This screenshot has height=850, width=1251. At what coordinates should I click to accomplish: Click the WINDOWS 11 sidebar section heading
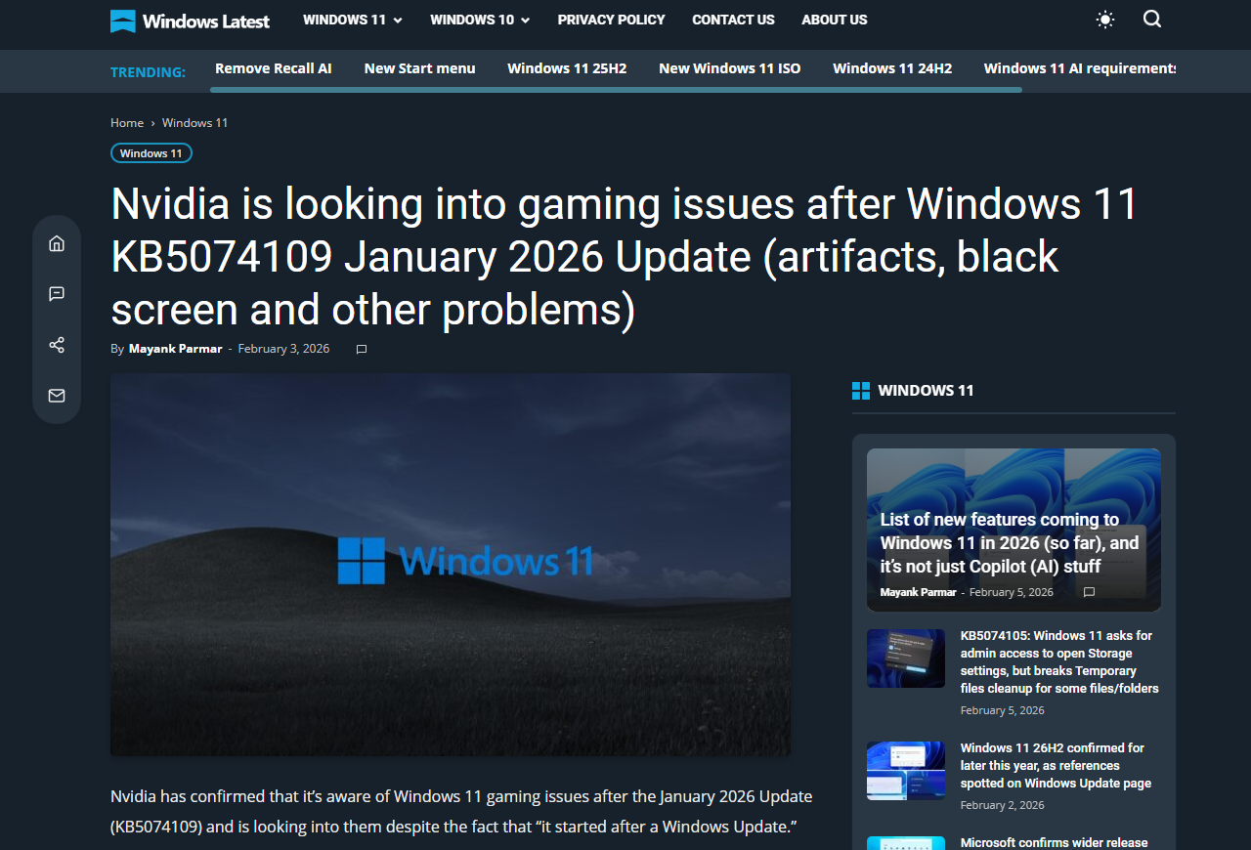[927, 391]
